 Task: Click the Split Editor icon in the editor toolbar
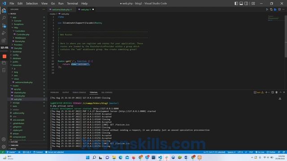[279, 9]
